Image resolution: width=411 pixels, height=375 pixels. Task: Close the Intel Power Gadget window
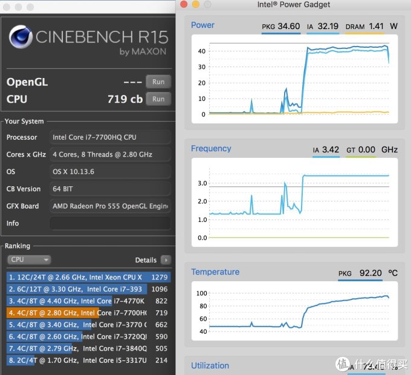tap(184, 5)
